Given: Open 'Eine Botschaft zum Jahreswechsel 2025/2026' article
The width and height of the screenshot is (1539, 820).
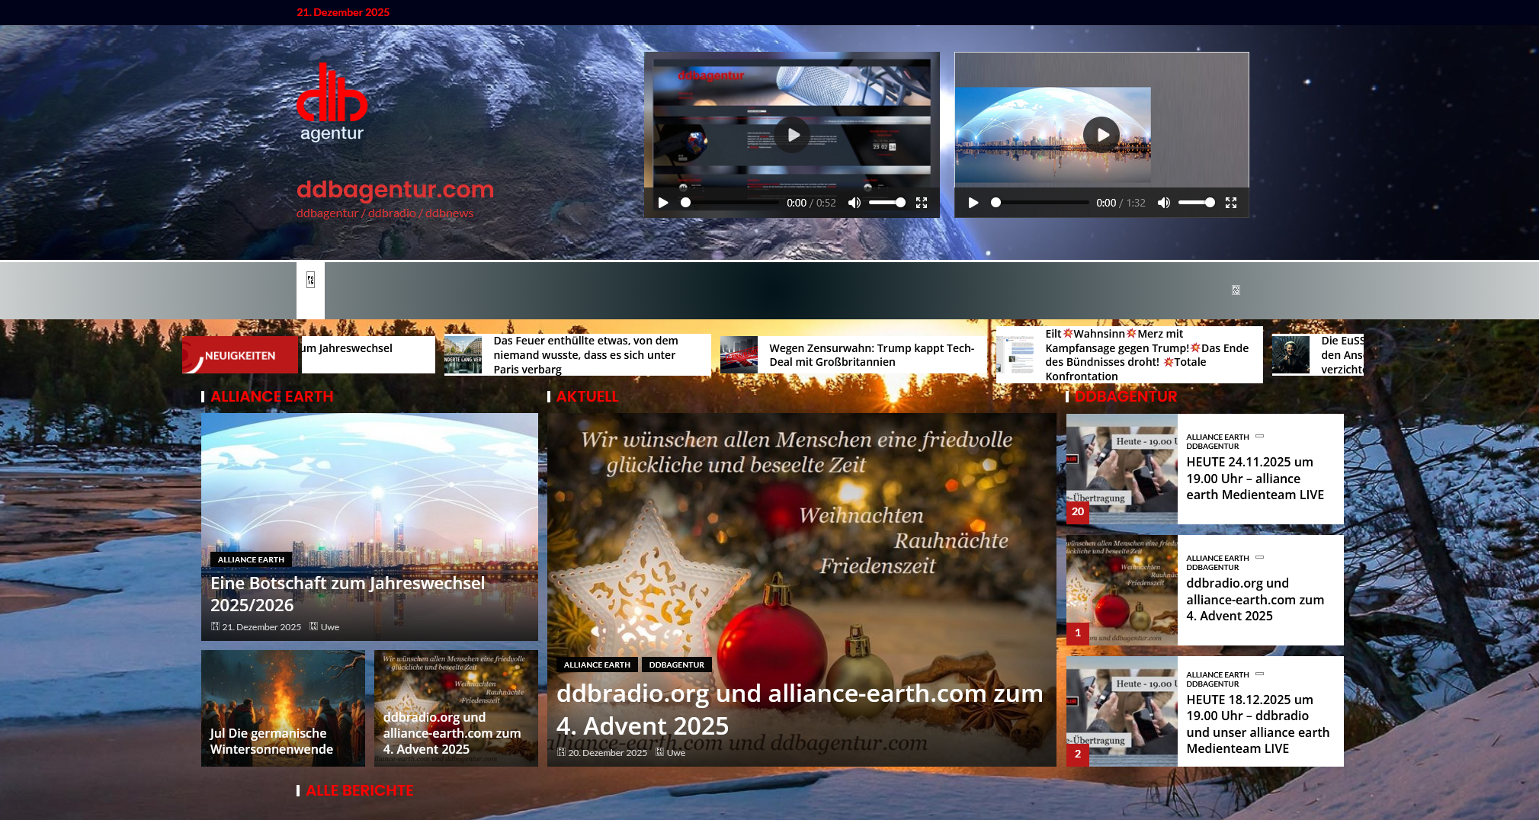Looking at the screenshot, I should point(348,594).
